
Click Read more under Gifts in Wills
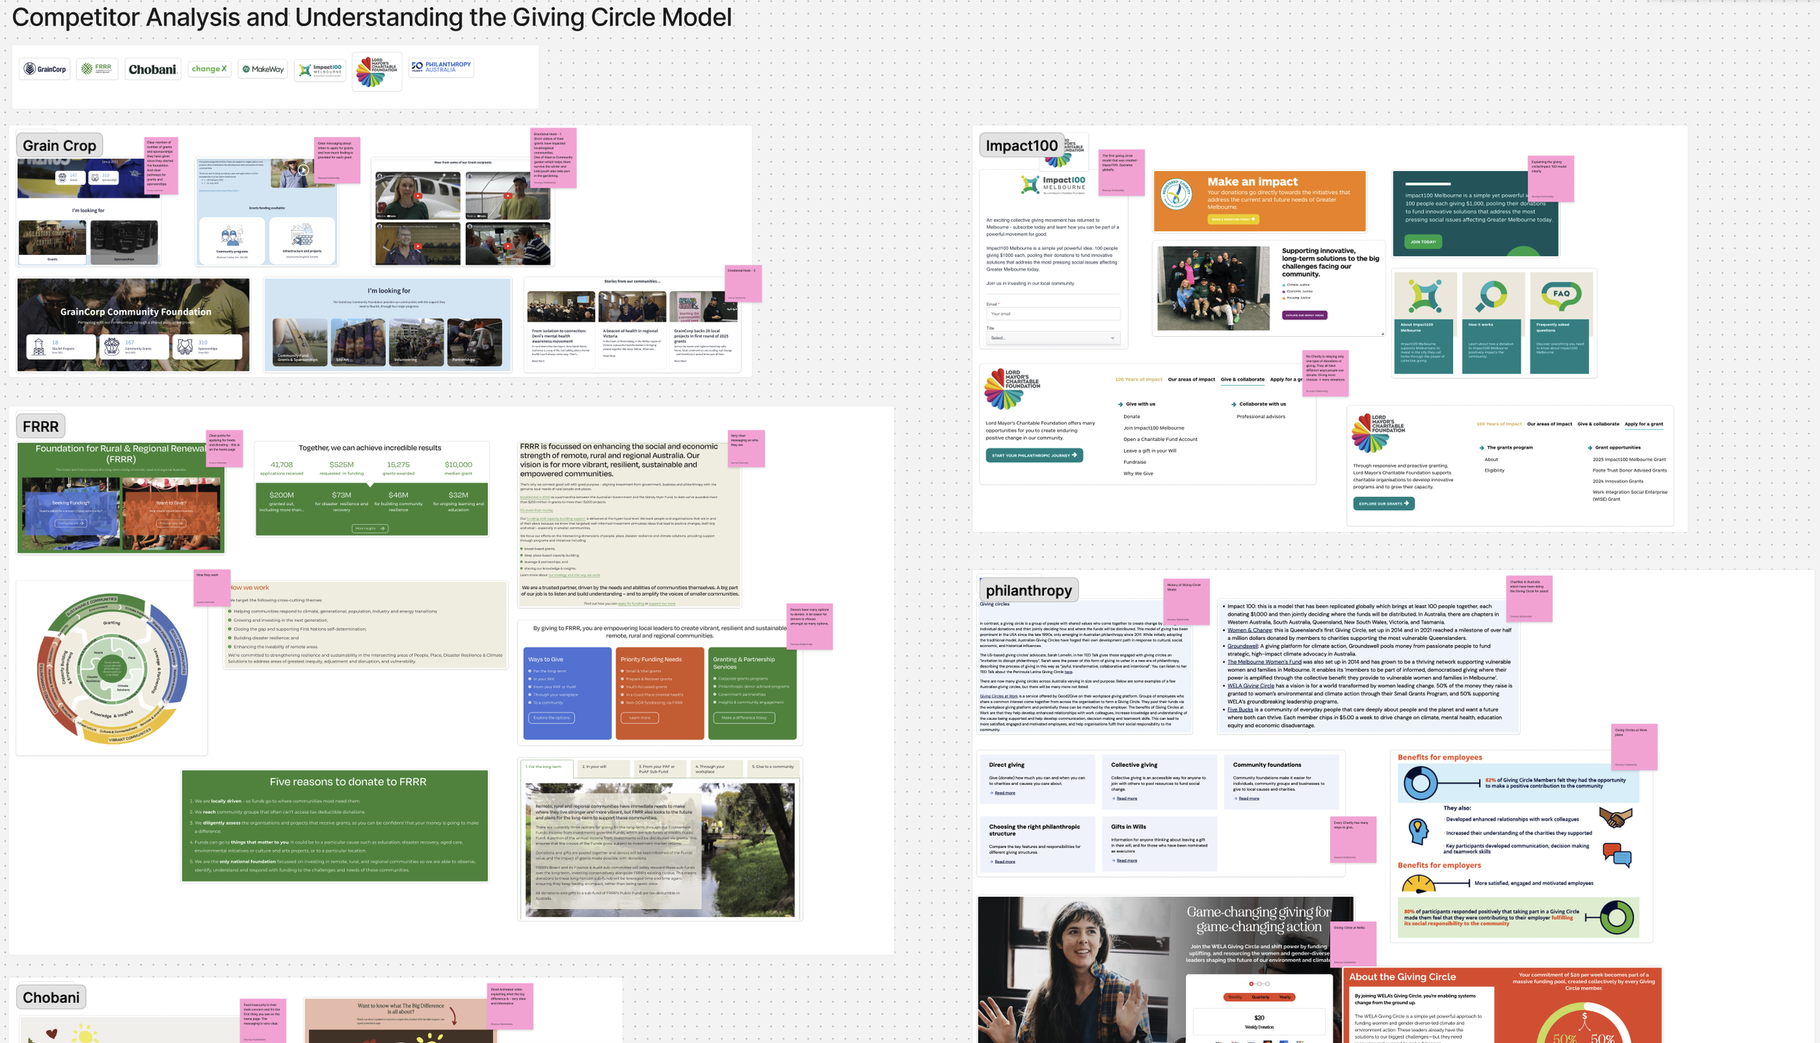click(1127, 860)
